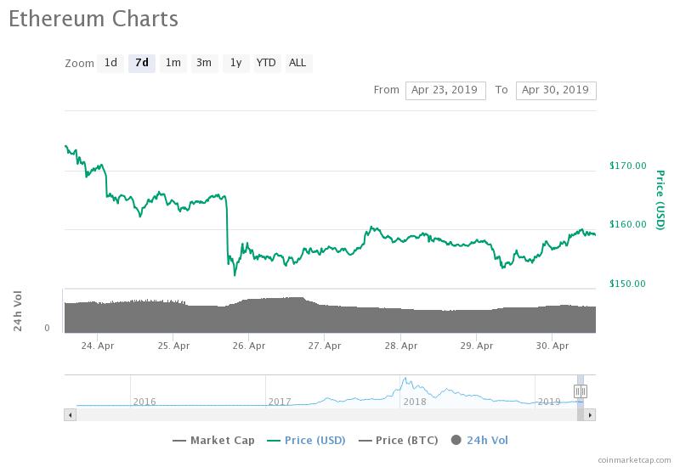Click the navigator left scroll arrow
This screenshot has width=680, height=467.
pyautogui.click(x=71, y=415)
